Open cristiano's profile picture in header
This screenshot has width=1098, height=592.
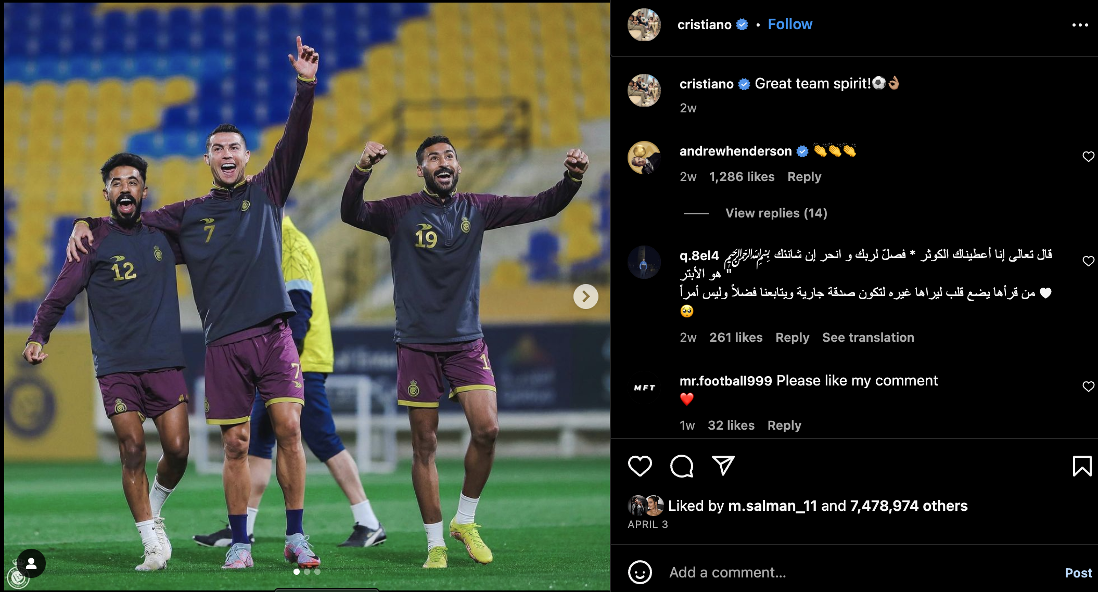[644, 24]
